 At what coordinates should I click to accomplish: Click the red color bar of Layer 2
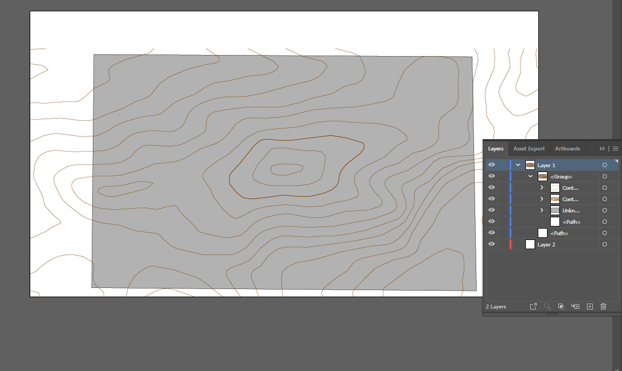pyautogui.click(x=510, y=244)
